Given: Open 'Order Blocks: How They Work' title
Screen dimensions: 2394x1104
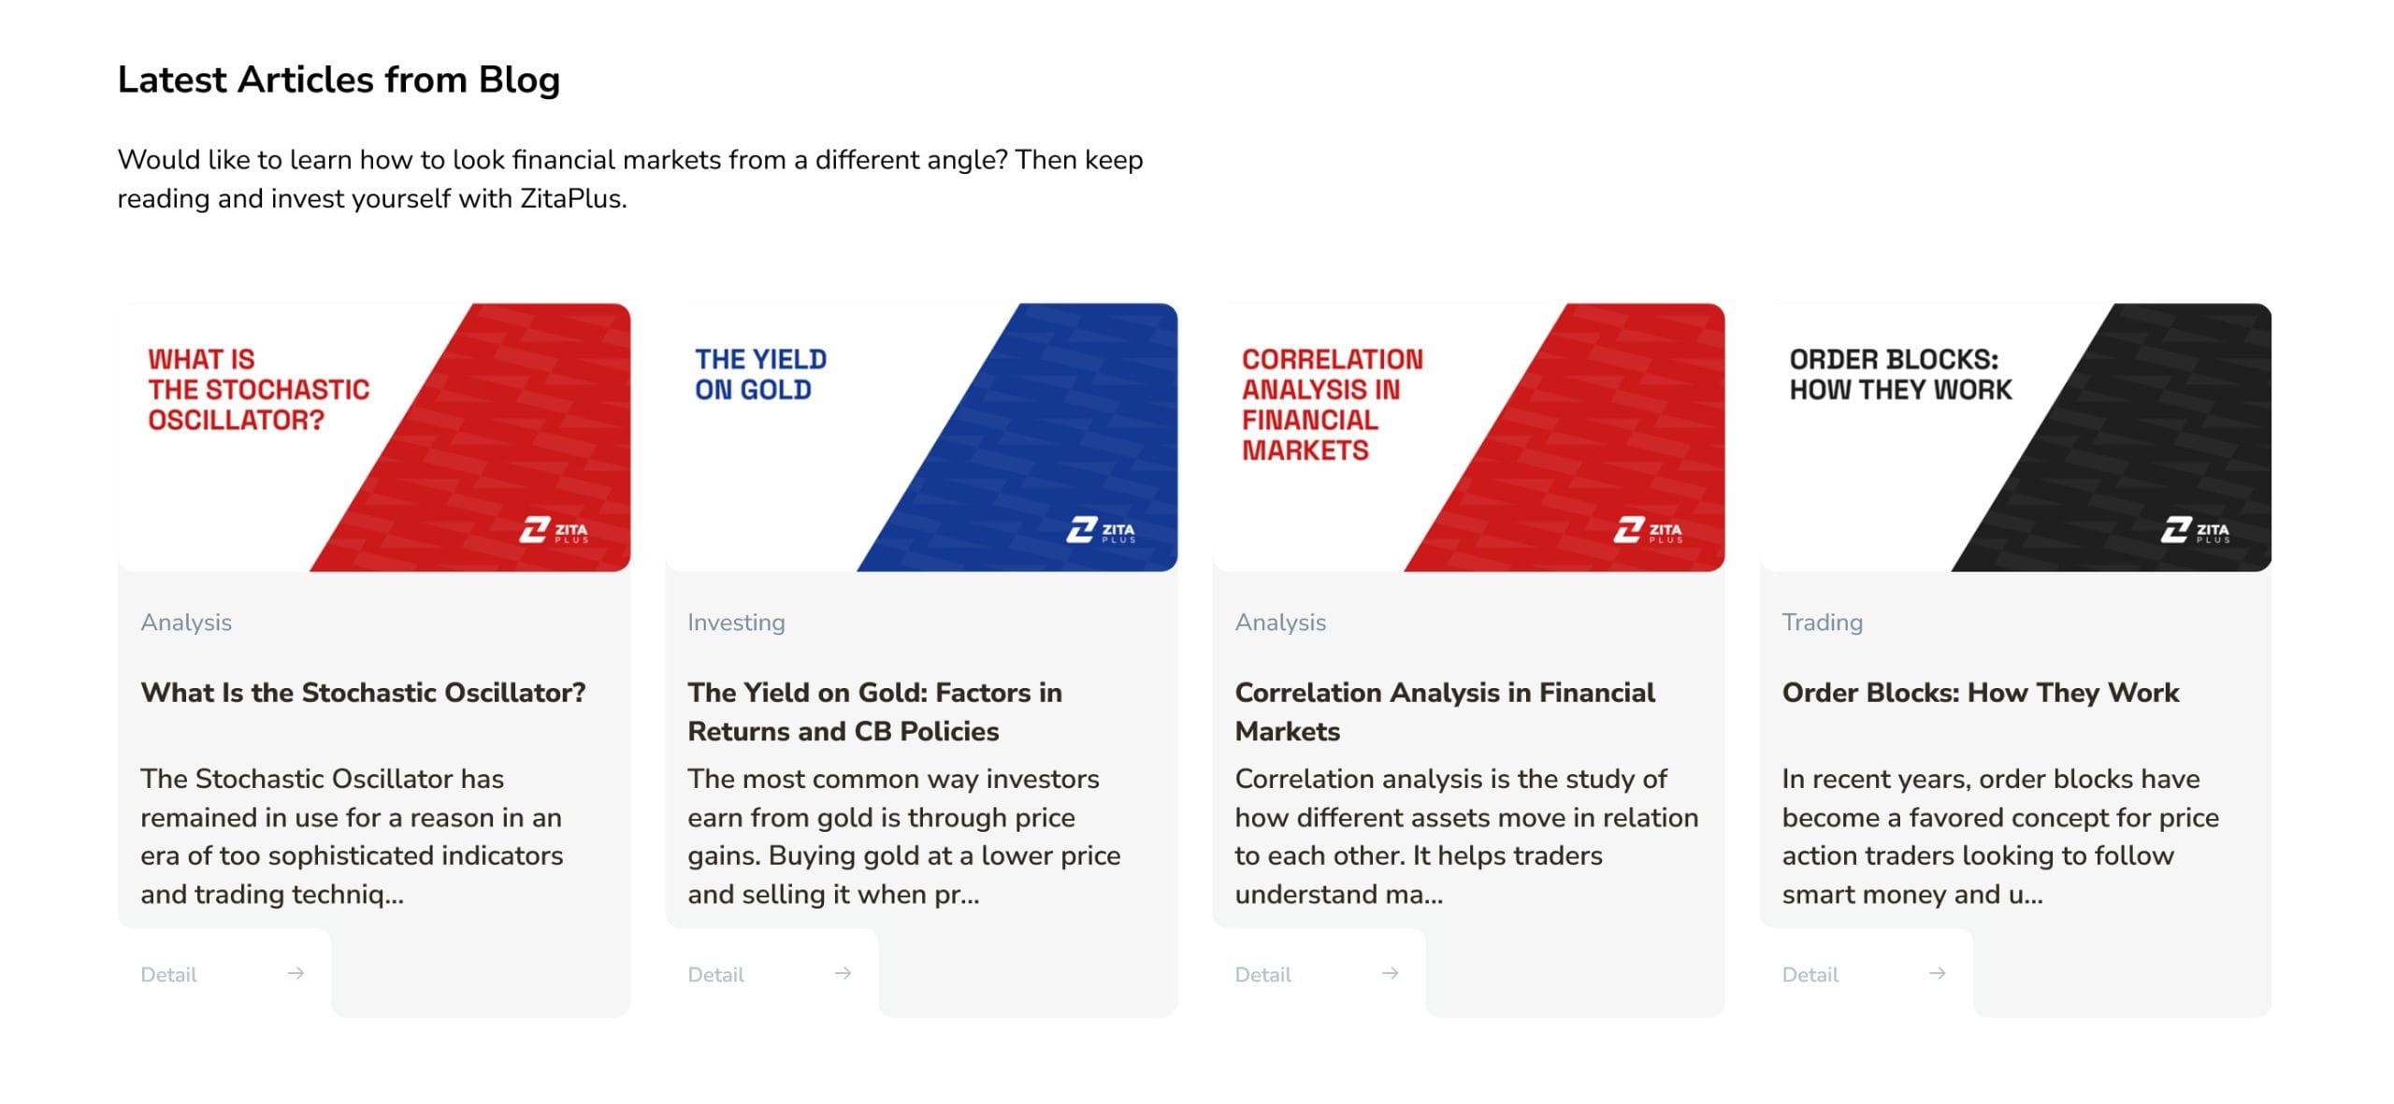Looking at the screenshot, I should [1981, 693].
